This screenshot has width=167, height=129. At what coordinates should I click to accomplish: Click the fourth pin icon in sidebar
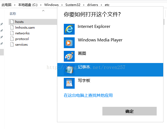pyautogui.click(x=2, y=44)
